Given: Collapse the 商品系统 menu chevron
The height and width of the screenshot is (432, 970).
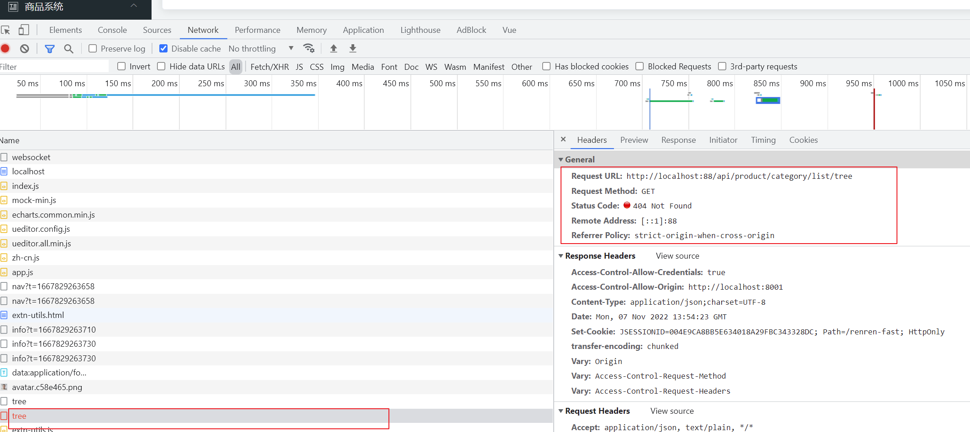Looking at the screenshot, I should click(134, 5).
